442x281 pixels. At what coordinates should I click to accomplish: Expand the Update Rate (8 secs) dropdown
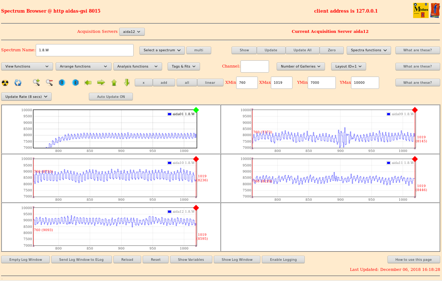tap(26, 97)
